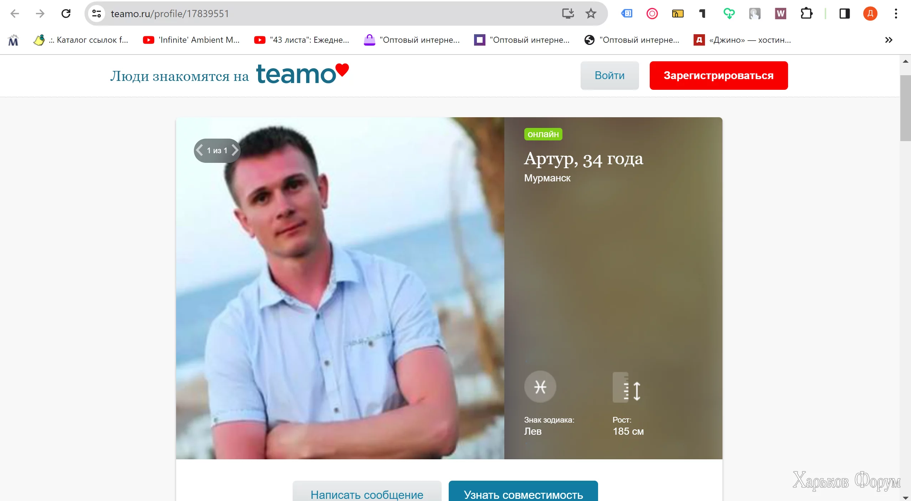This screenshot has width=911, height=501.
Task: Click the install app icon in address bar
Action: coord(568,14)
